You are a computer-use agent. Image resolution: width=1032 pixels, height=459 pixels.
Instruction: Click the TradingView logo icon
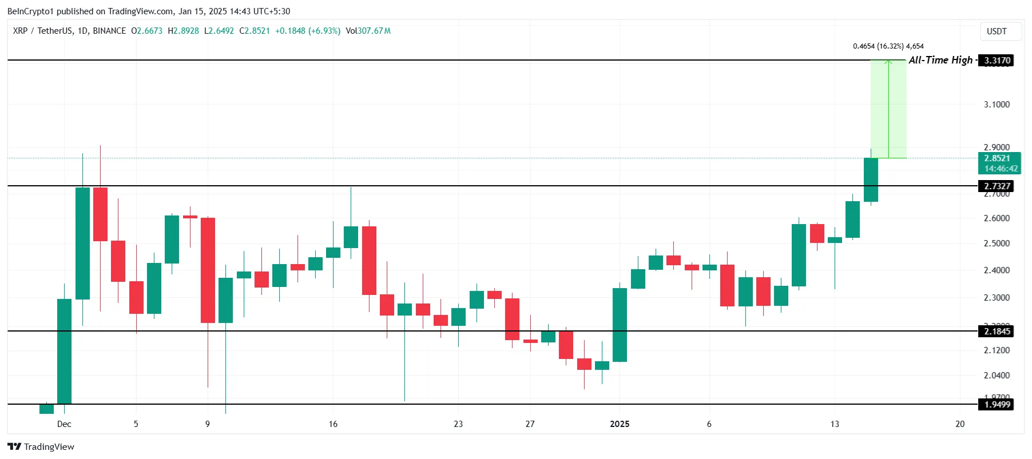pyautogui.click(x=14, y=446)
